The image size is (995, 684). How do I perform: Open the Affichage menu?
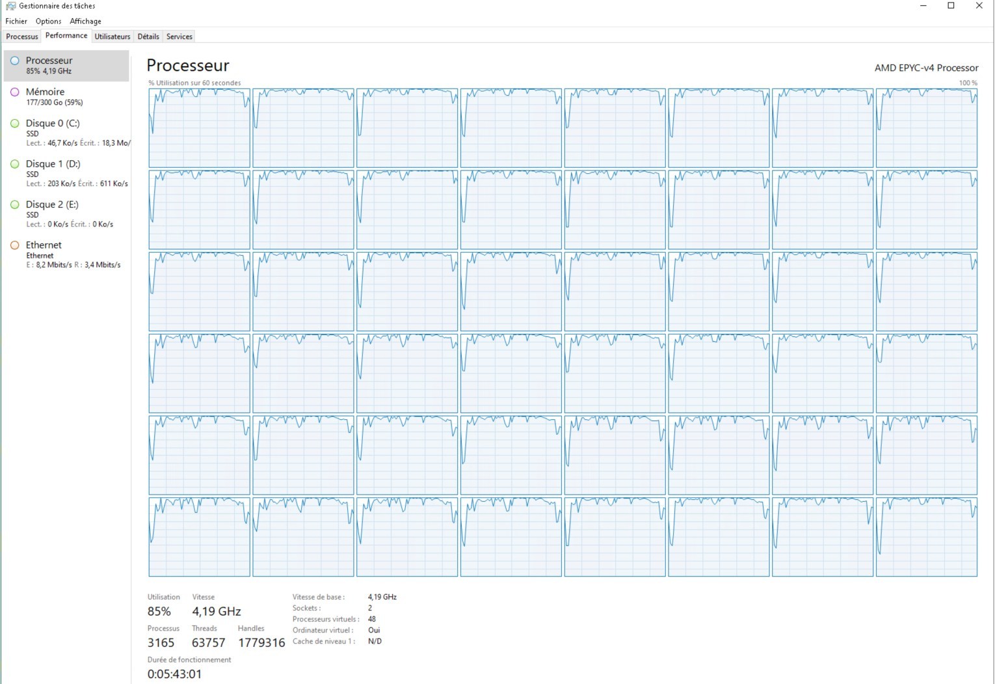pos(85,21)
